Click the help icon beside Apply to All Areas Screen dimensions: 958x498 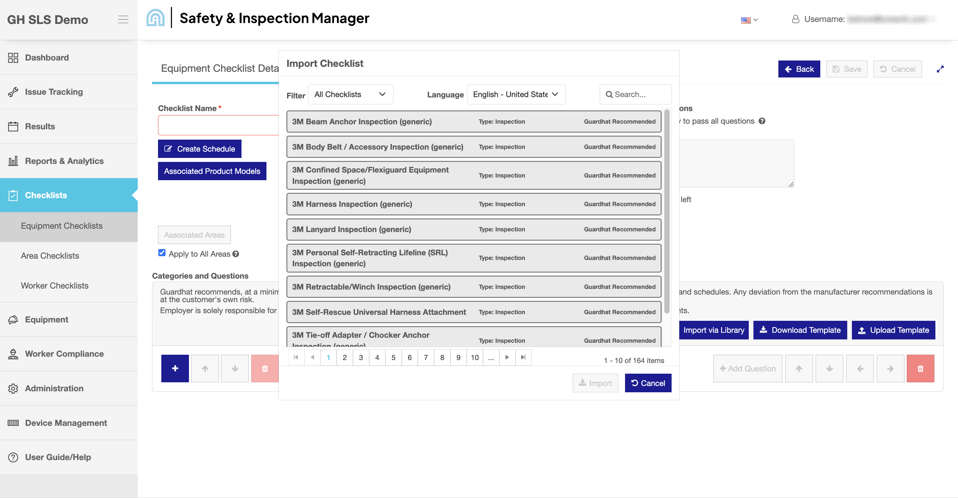[x=236, y=254]
